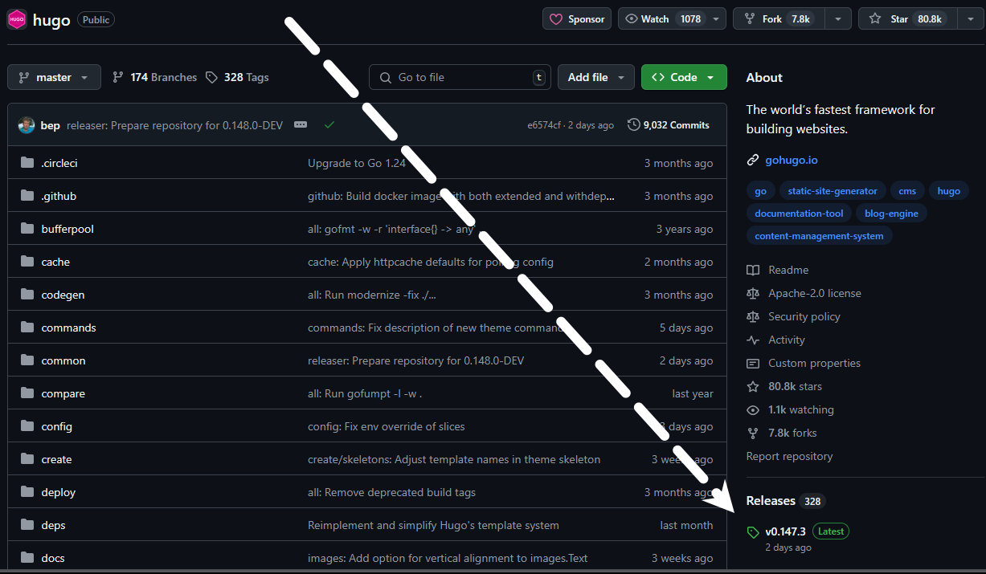Screen dimensions: 986x574
Task: Open the .github folder
Action: 59,196
